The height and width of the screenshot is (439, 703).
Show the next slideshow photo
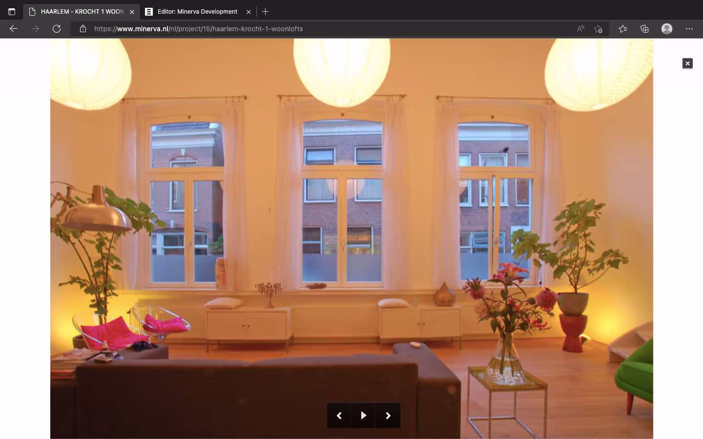click(388, 416)
